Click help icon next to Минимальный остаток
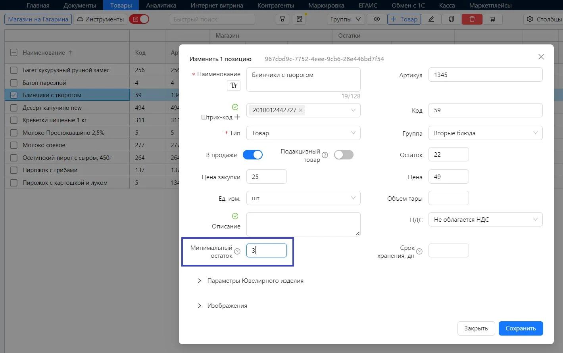Viewport: 563px width, 353px height. tap(237, 251)
